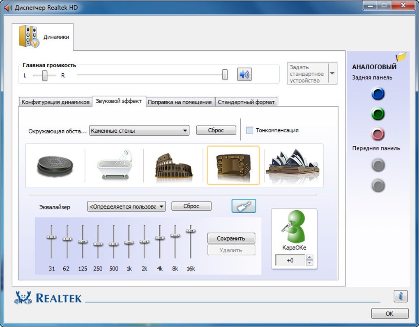This screenshot has width=419, height=327.
Task: Select the bathroom environment preset
Action: click(x=115, y=165)
